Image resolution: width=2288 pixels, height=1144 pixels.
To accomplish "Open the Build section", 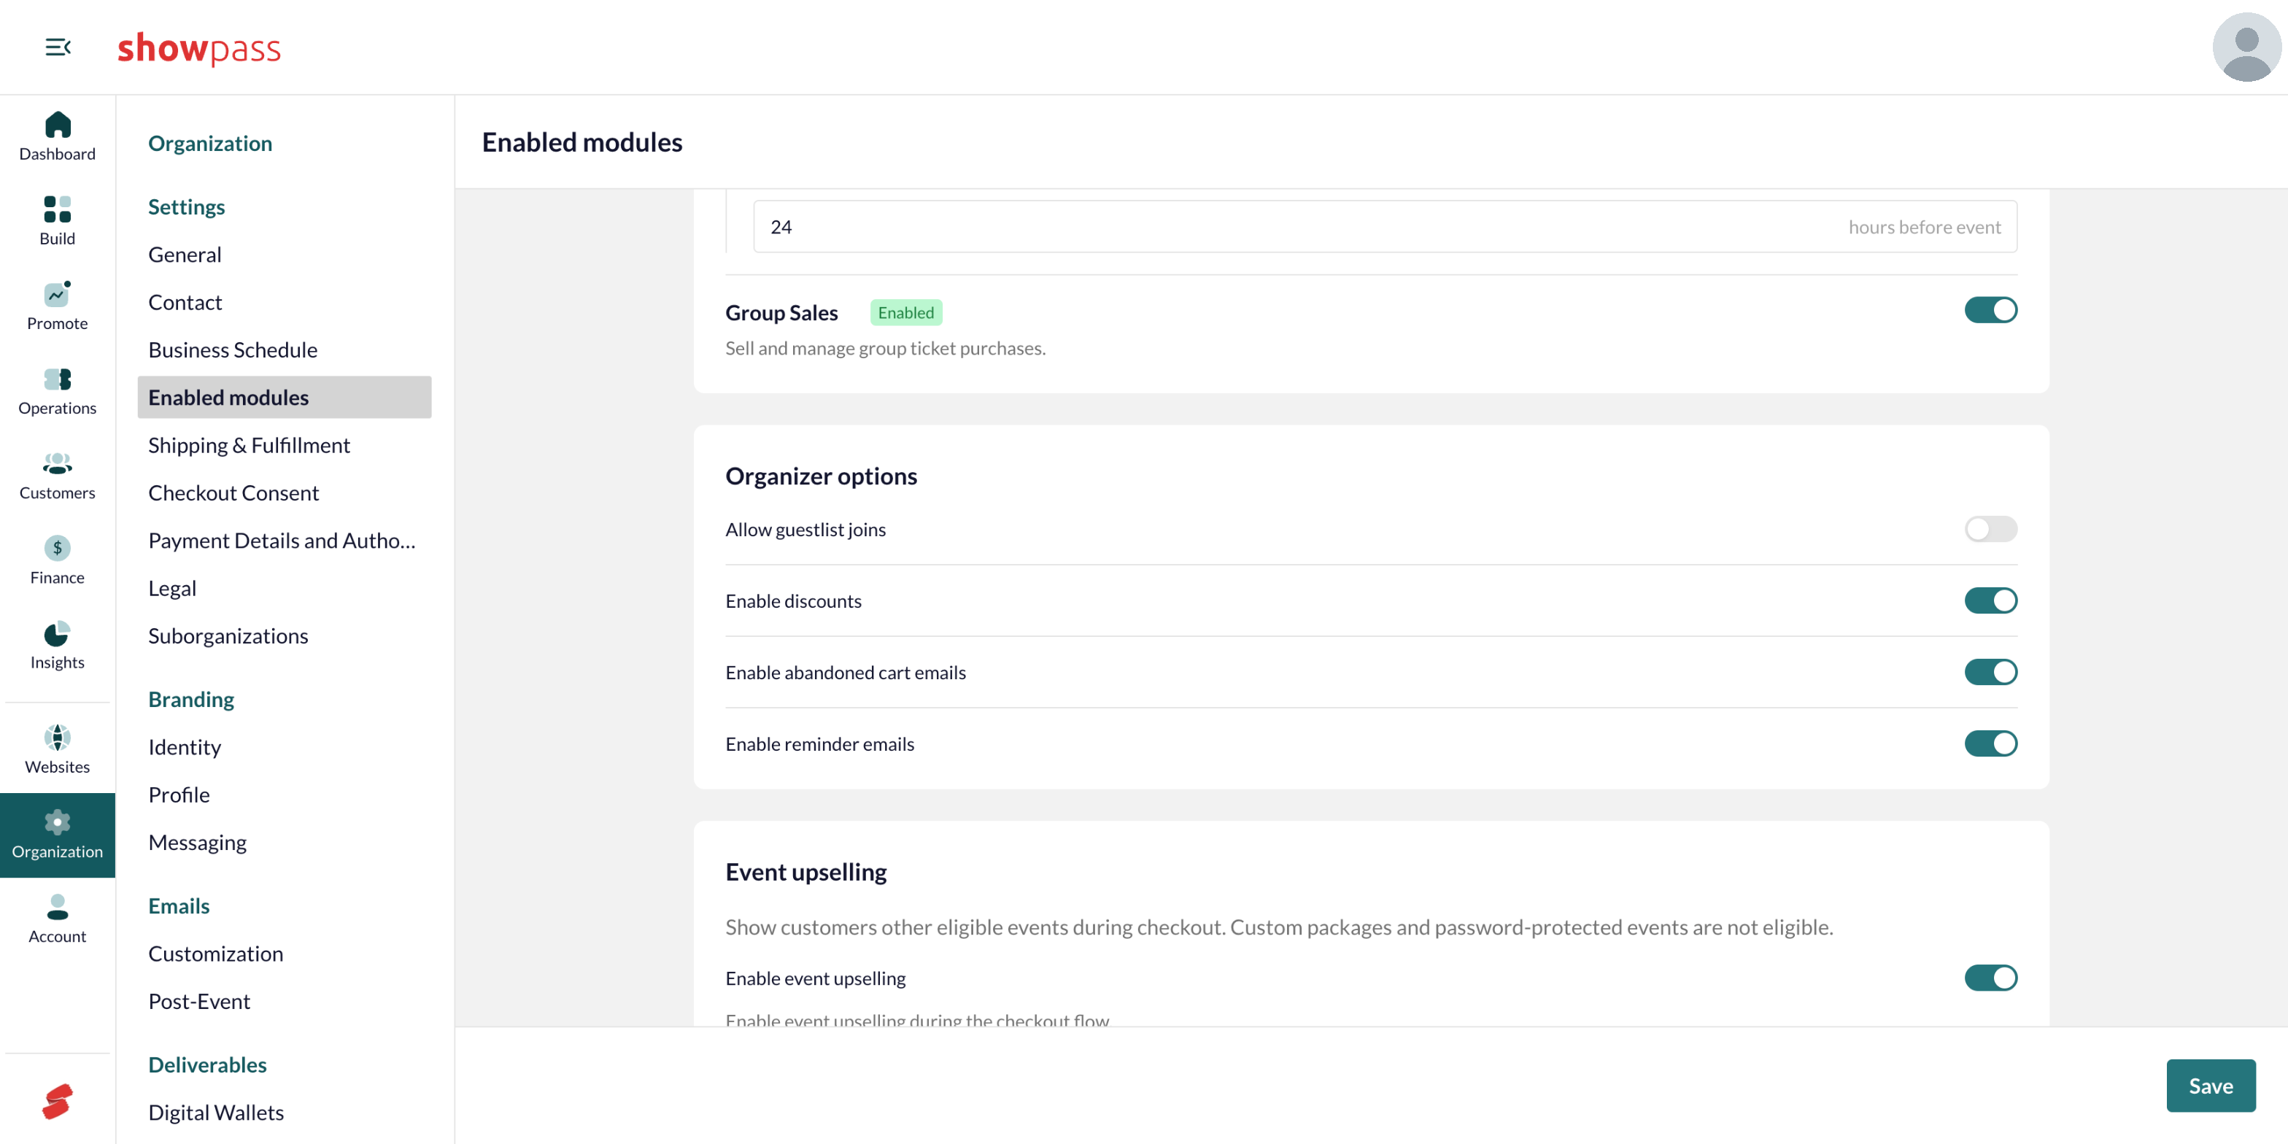I will coord(57,221).
